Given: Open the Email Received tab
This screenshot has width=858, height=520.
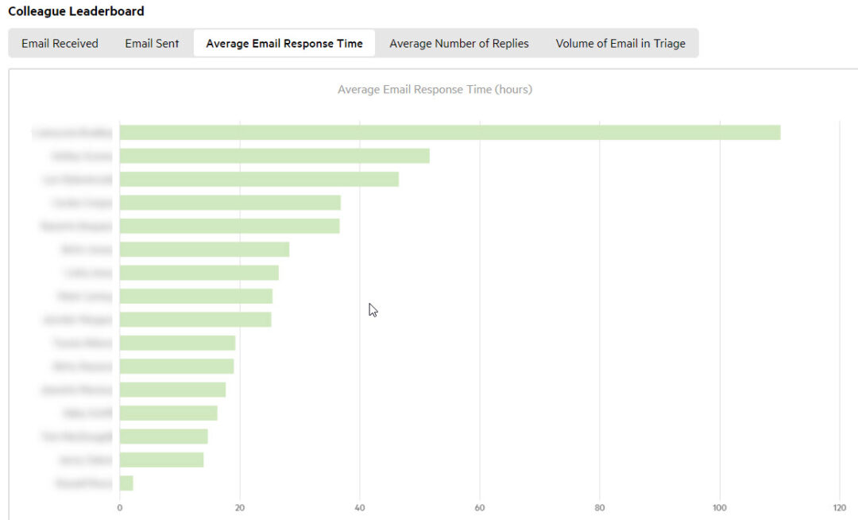Looking at the screenshot, I should pyautogui.click(x=60, y=44).
